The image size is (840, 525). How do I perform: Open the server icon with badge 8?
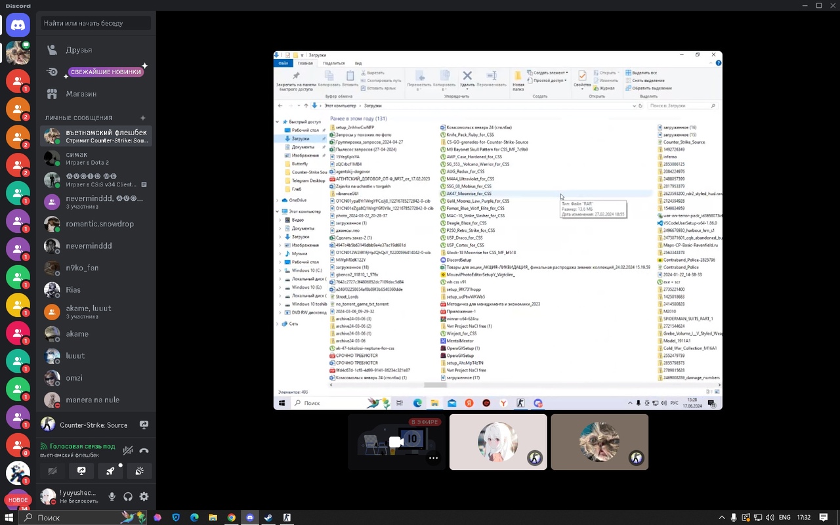click(x=18, y=445)
